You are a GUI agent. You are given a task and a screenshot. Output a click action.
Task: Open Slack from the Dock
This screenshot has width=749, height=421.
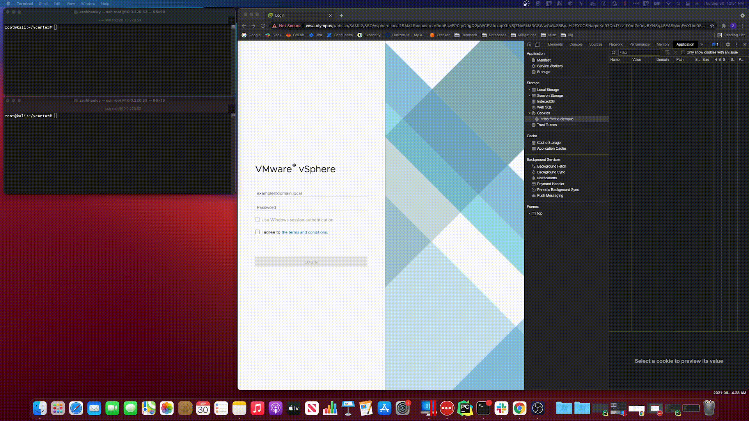click(x=501, y=408)
